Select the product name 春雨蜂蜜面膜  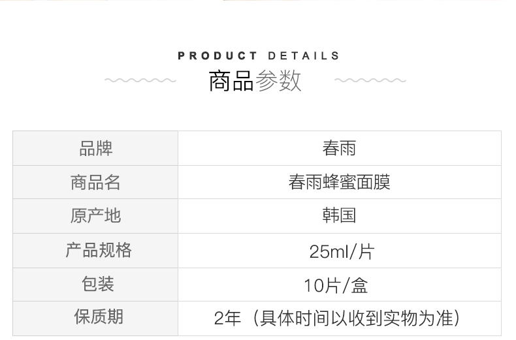(x=339, y=183)
